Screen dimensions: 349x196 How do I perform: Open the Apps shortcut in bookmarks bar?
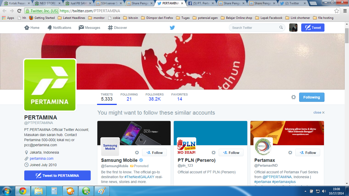(x=8, y=18)
